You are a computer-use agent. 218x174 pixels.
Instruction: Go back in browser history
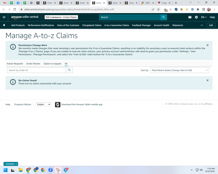4,10
